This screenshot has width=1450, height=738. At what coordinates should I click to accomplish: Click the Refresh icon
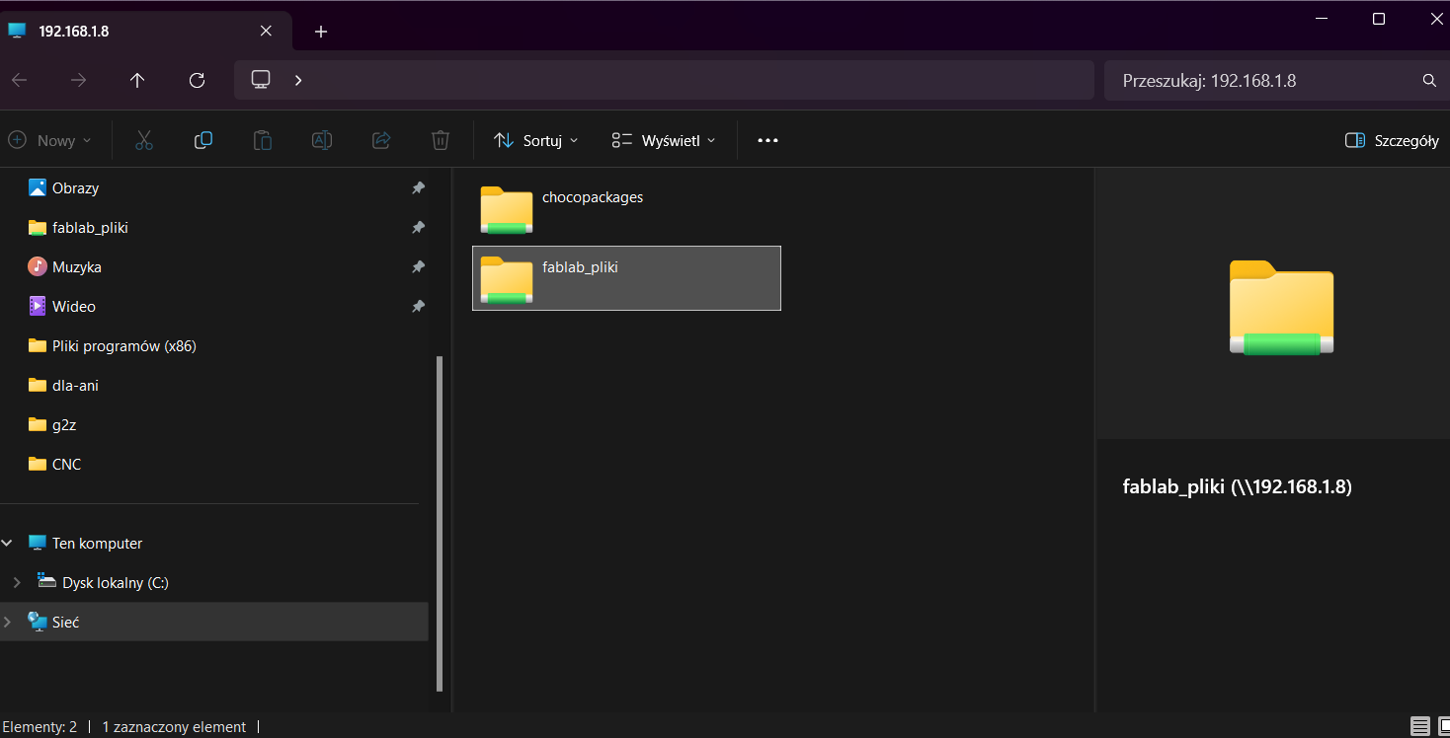[197, 80]
